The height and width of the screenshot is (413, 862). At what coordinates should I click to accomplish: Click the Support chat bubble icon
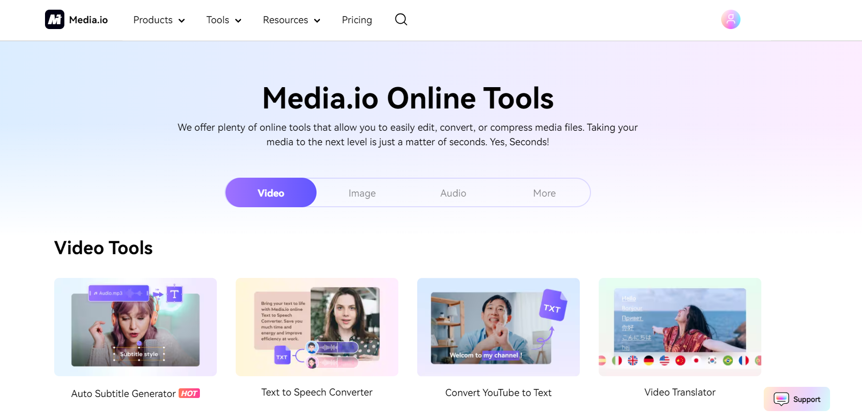781,399
